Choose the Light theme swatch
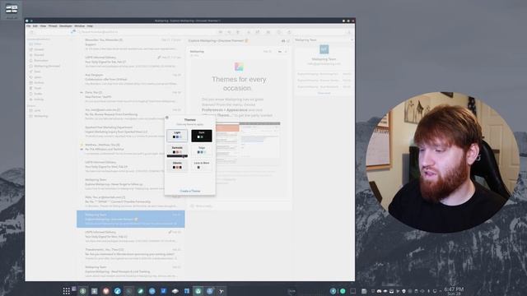This screenshot has width=527, height=296. pos(177,135)
